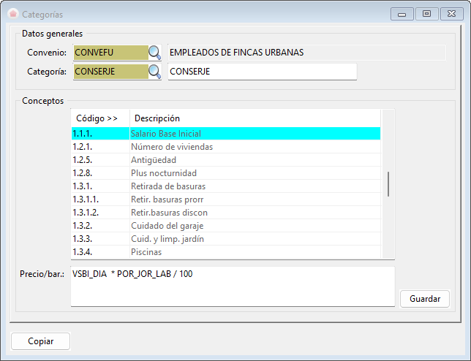
Task: Select the Piscinas concept row
Action: 225,252
